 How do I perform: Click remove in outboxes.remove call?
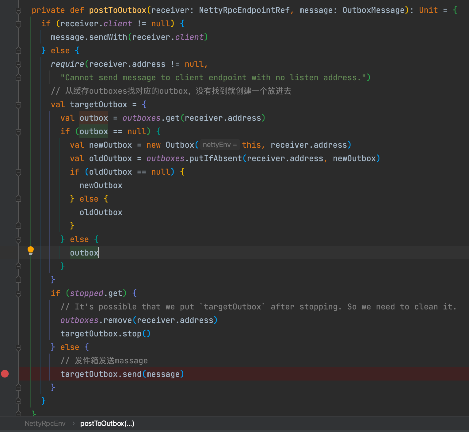118,320
